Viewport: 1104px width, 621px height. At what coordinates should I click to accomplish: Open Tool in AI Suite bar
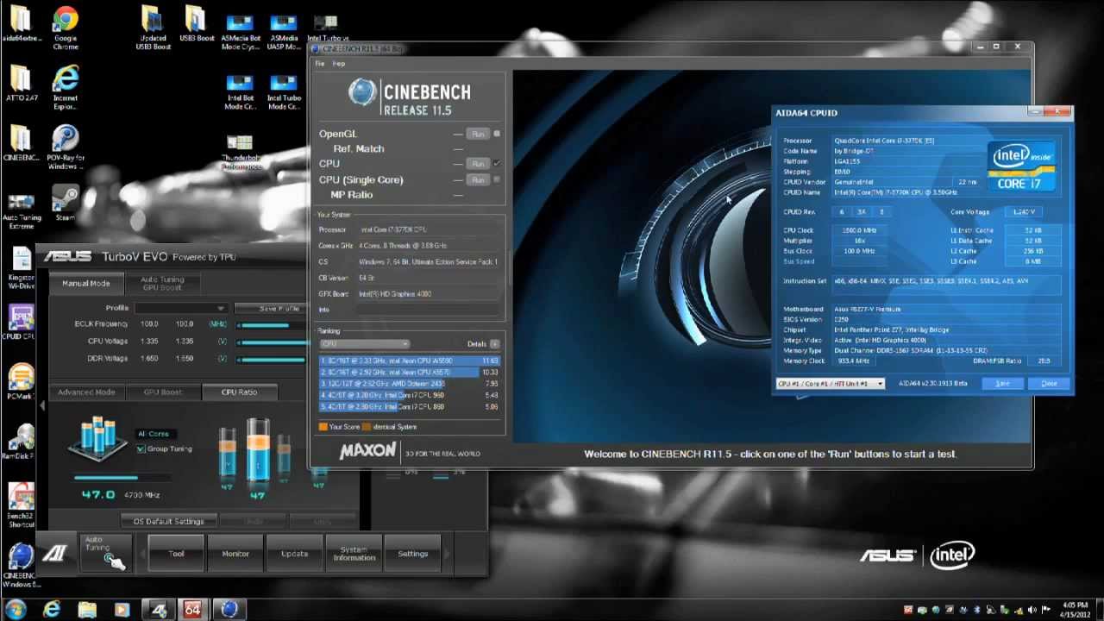coord(177,554)
